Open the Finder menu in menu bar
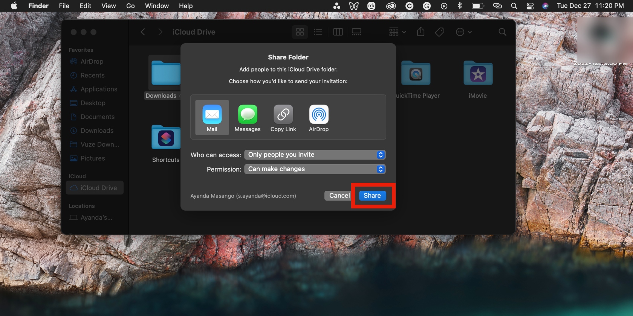This screenshot has height=316, width=633. (x=38, y=6)
